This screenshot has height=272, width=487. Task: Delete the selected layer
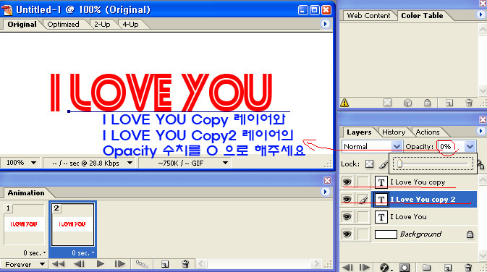pyautogui.click(x=468, y=268)
